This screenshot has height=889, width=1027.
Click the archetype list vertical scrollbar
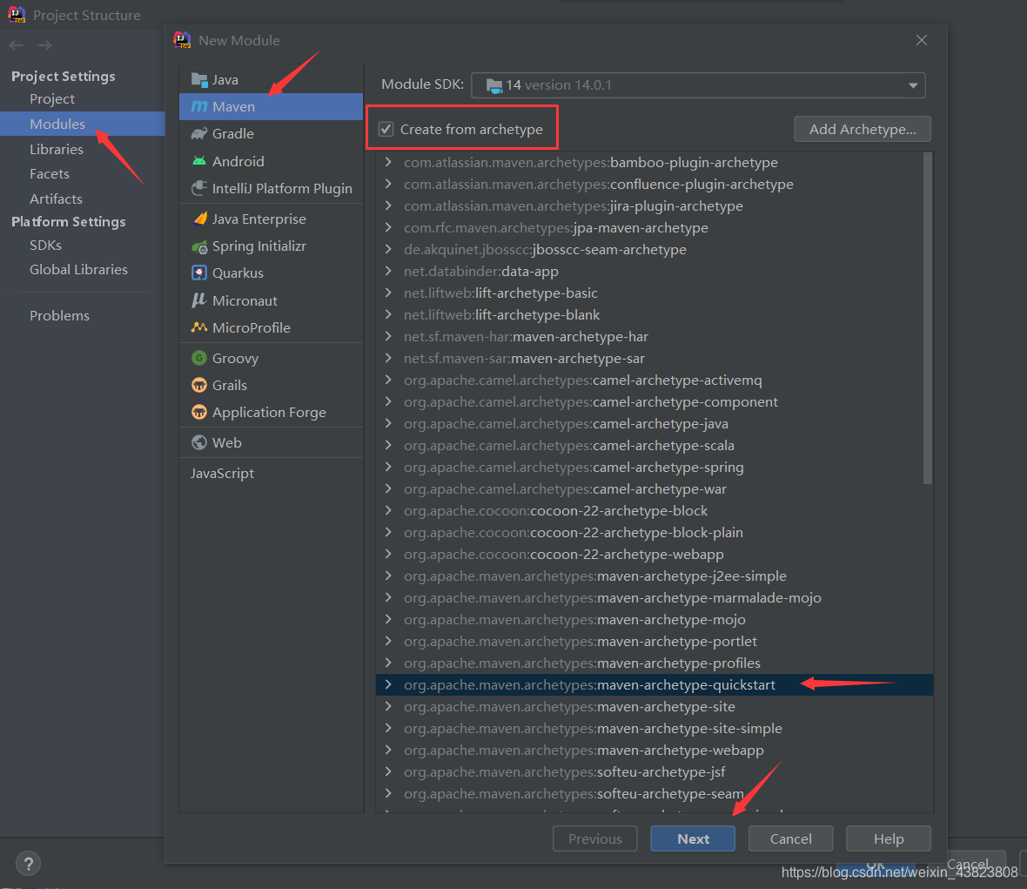pyautogui.click(x=928, y=319)
